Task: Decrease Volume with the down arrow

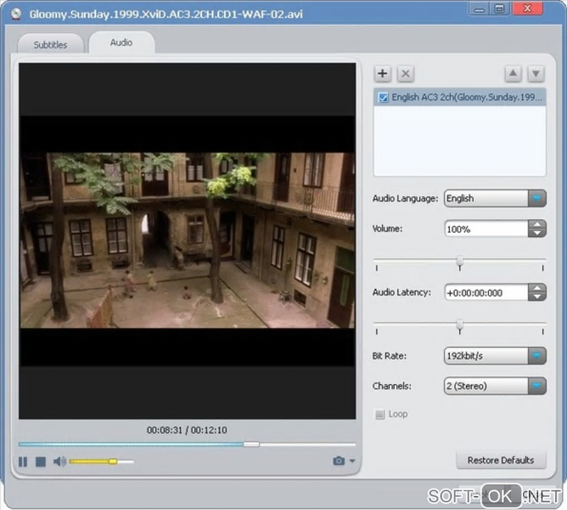Action: 537,233
